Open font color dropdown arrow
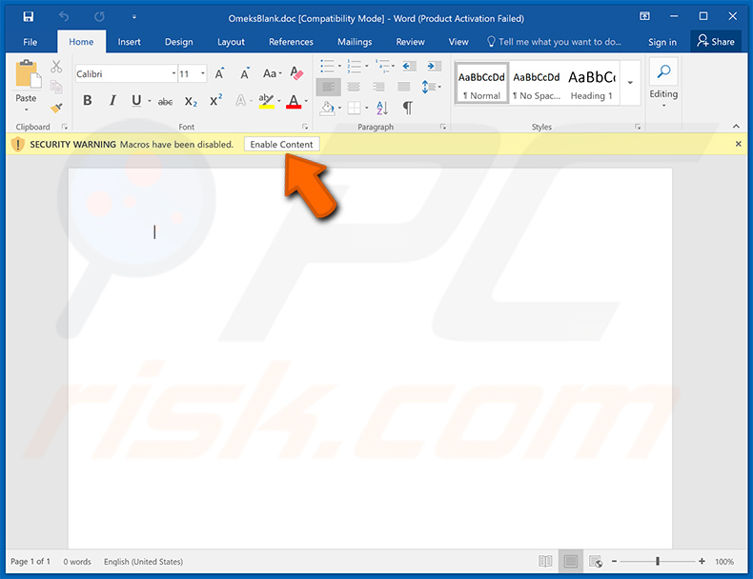753x579 pixels. [x=306, y=101]
